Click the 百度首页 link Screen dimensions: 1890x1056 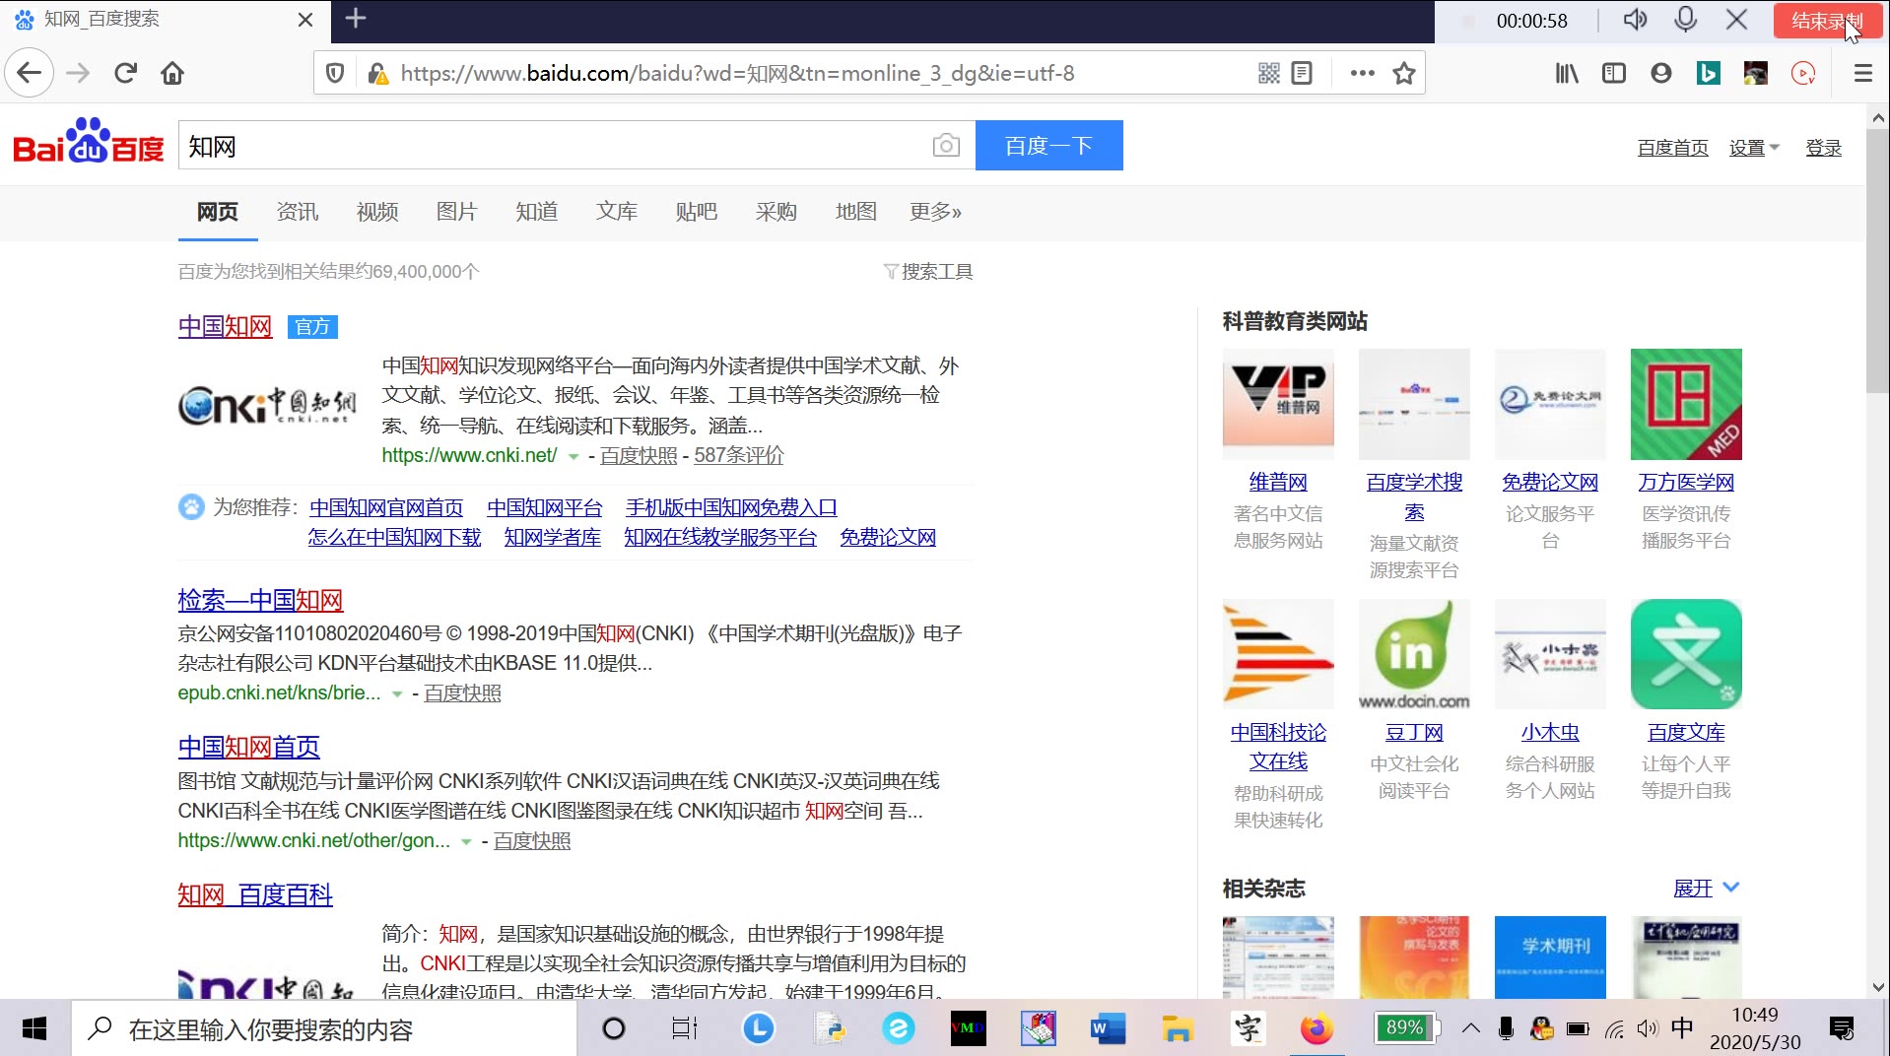pos(1672,148)
